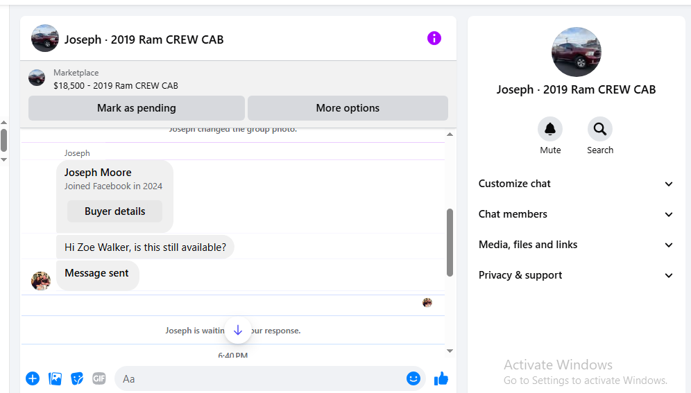The height and width of the screenshot is (393, 691).
Task: Open the large Ram truck profile photo
Action: [576, 52]
